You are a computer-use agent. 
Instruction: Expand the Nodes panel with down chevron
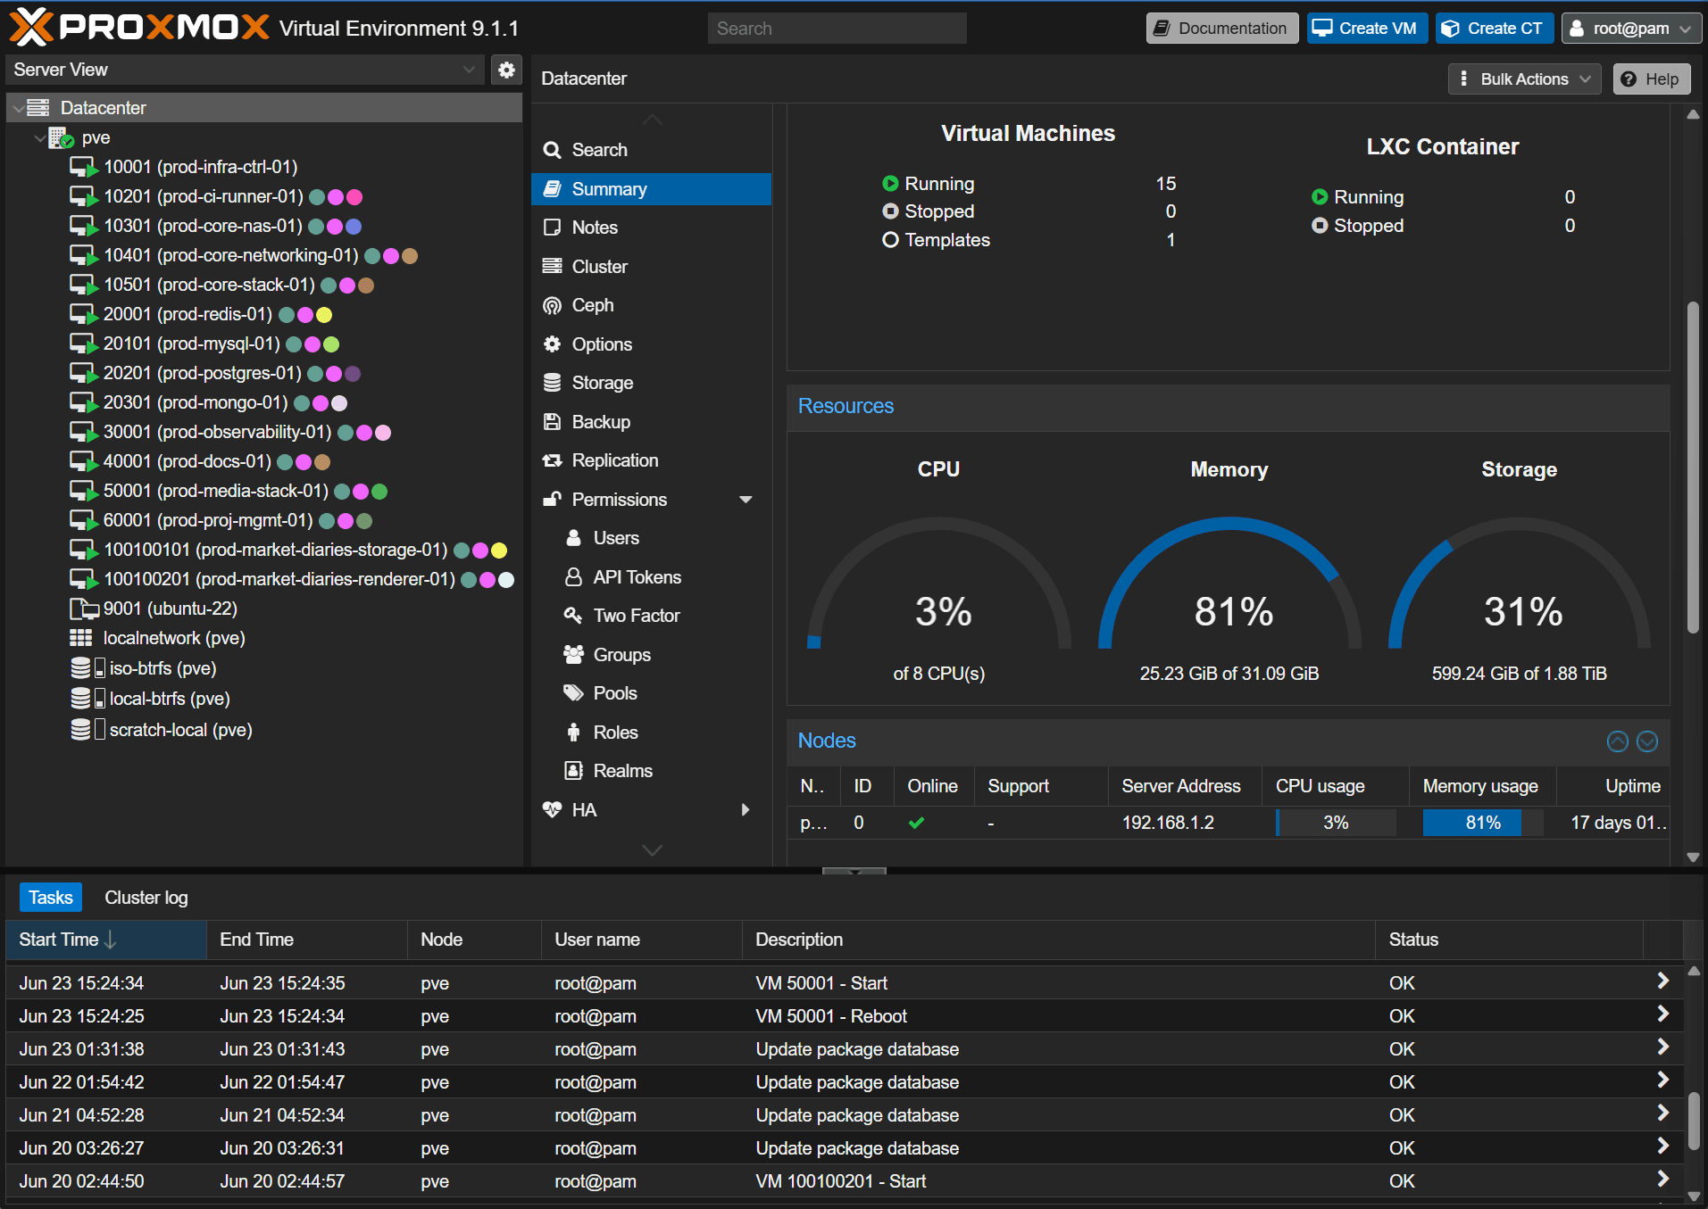1647,741
